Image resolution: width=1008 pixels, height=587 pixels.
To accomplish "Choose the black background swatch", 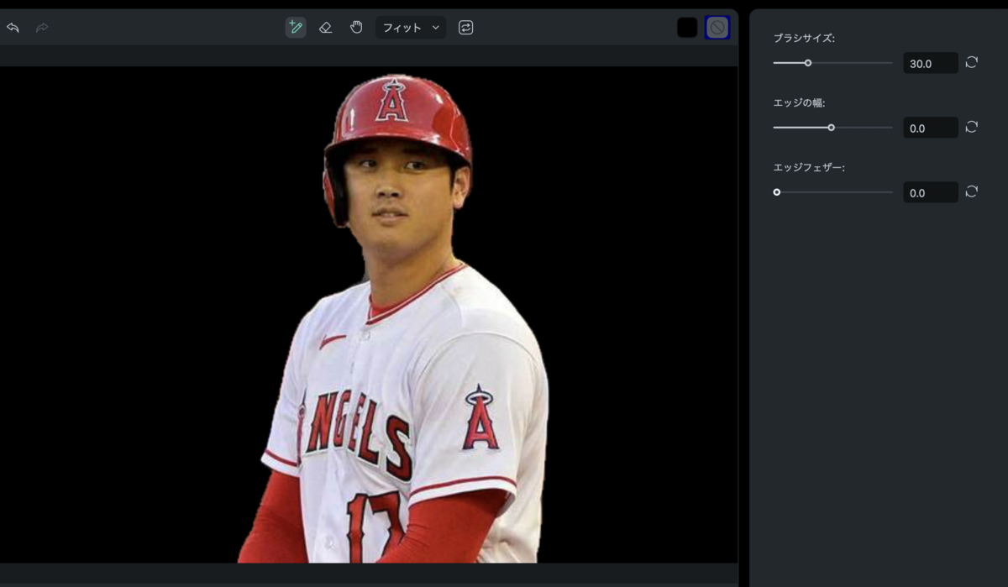I will coord(687,28).
